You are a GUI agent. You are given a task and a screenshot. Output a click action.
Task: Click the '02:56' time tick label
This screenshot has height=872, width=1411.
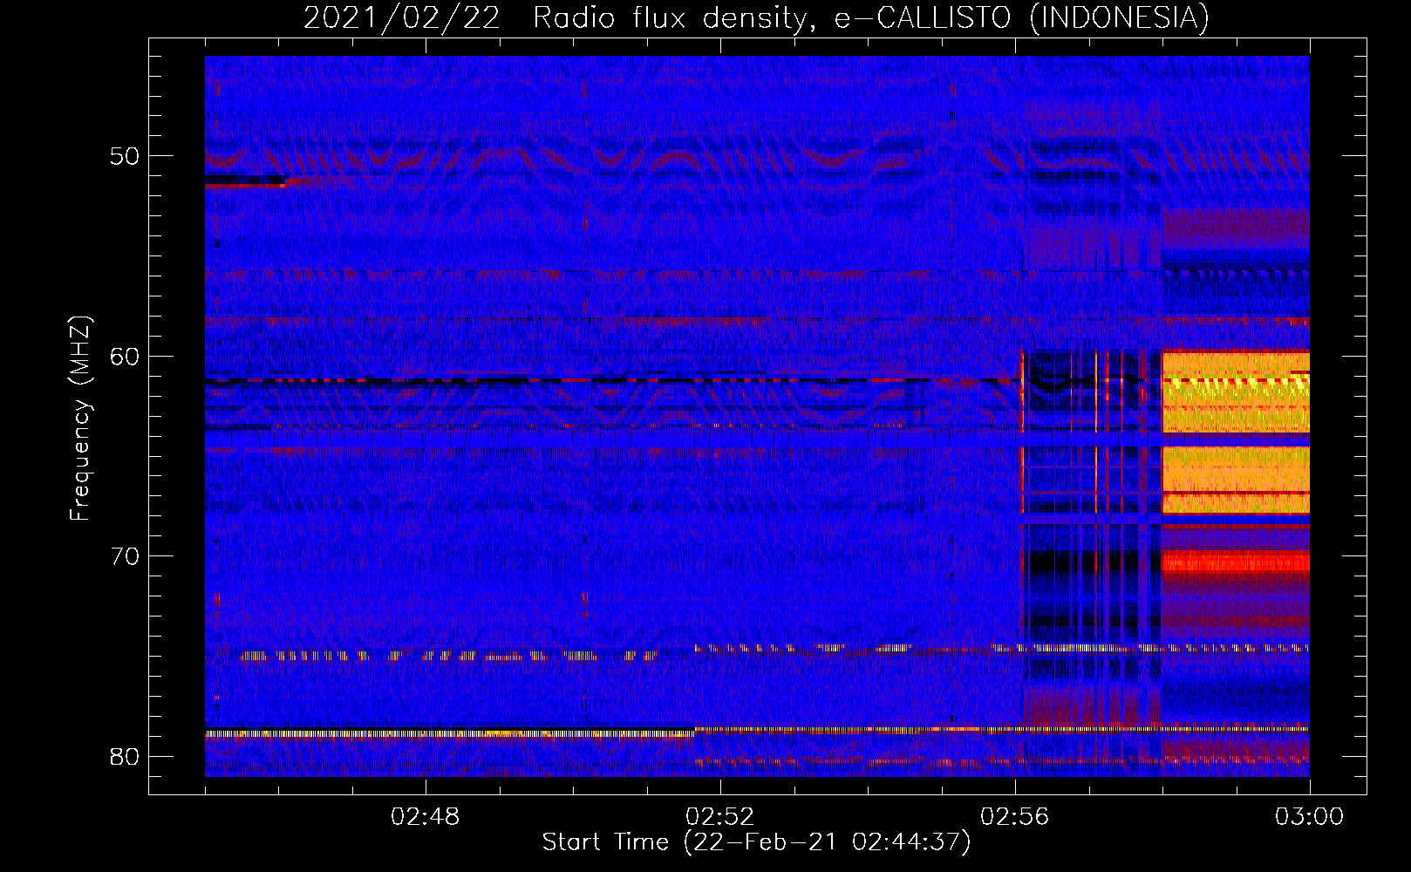1015,817
